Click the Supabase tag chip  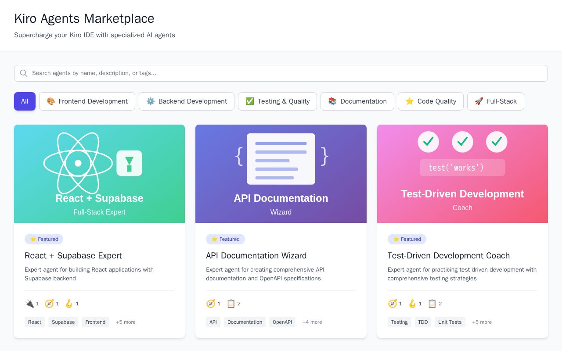(x=63, y=322)
